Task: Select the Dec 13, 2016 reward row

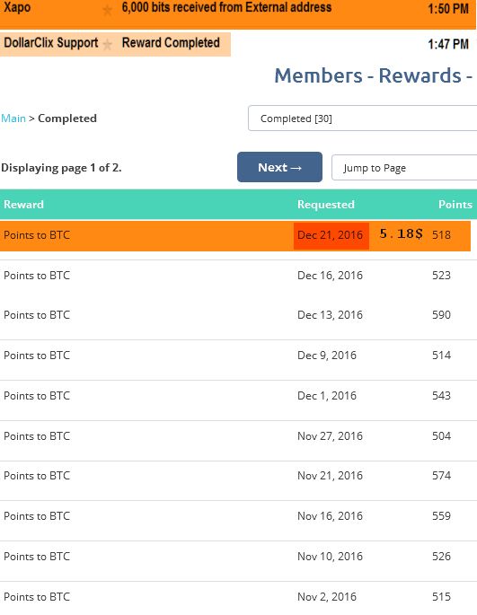Action: (238, 315)
